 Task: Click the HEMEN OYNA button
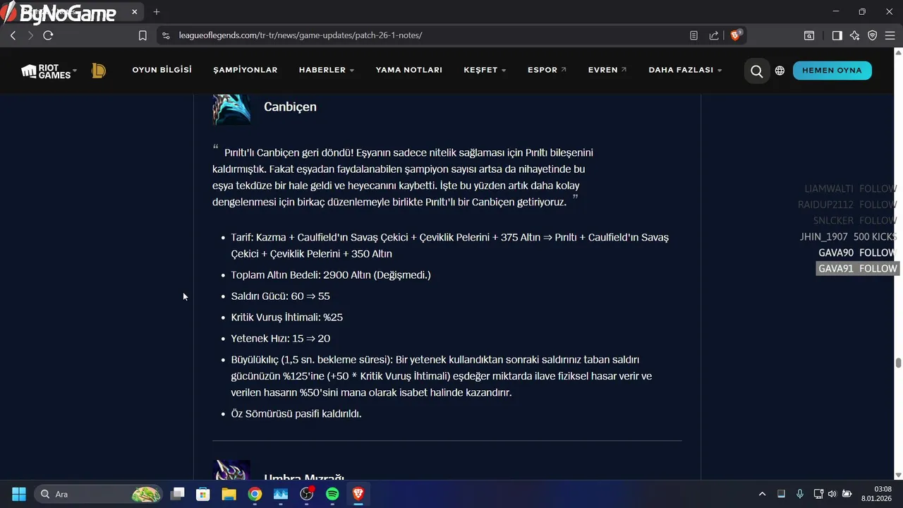[832, 71]
